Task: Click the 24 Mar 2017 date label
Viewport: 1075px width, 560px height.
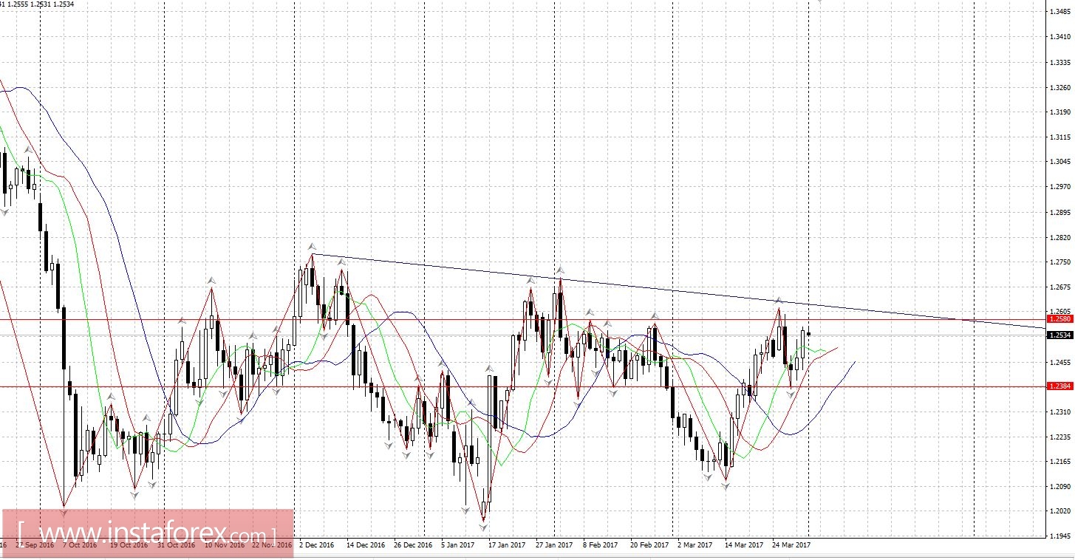Action: tap(791, 545)
